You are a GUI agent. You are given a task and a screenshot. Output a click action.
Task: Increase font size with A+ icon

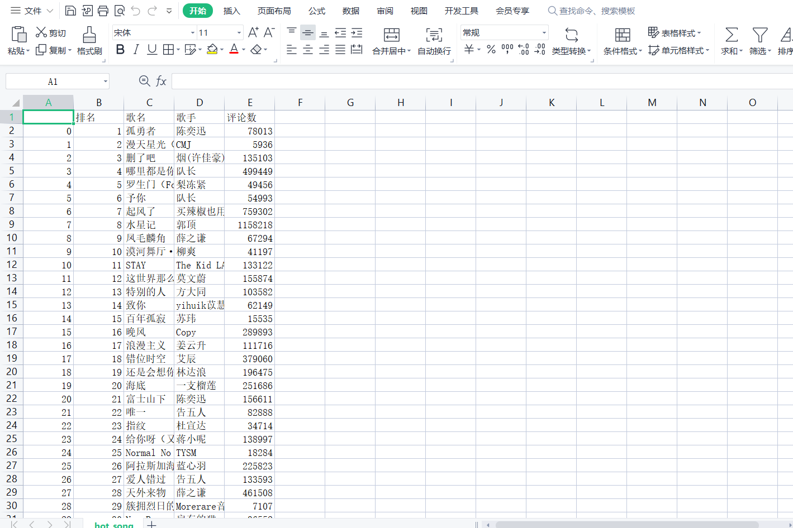253,32
